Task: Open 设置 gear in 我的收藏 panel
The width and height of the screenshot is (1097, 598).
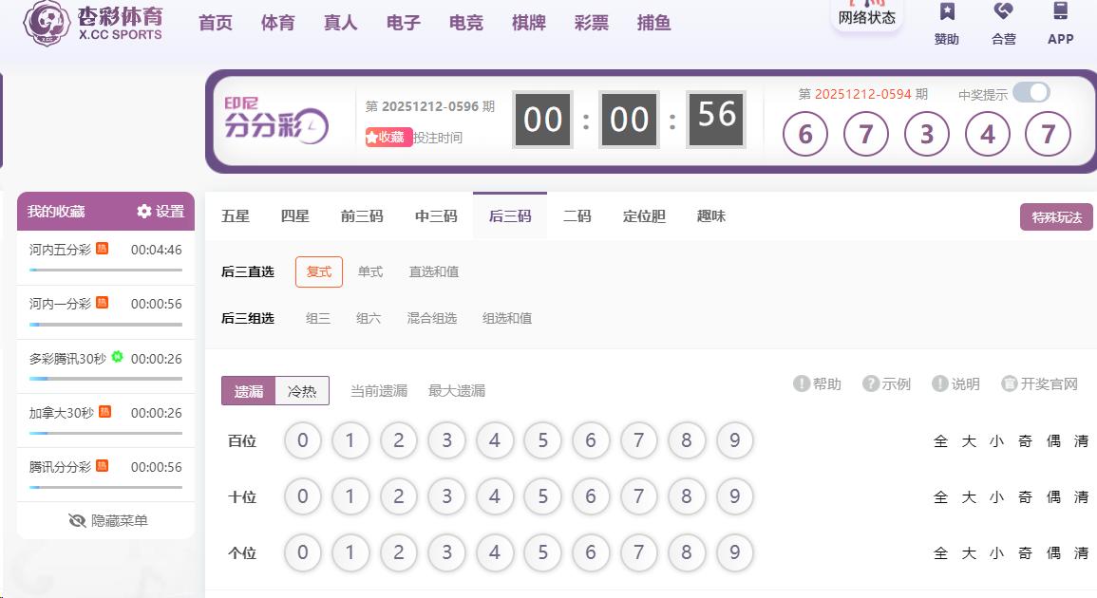Action: [144, 212]
